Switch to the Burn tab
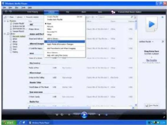This screenshot has width=167, height=125. (84, 12)
